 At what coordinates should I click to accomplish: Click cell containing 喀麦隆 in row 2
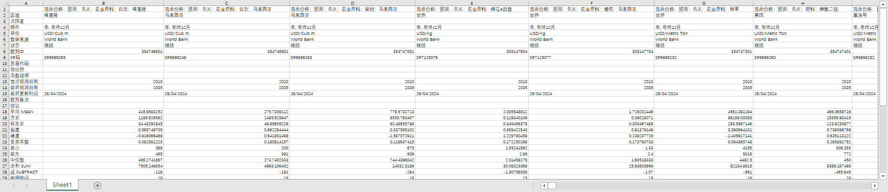click(x=103, y=15)
